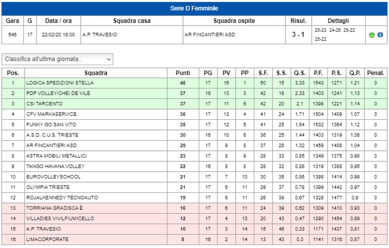
Task: Select LIMACORPORATE in last position
Action: pos(47,239)
